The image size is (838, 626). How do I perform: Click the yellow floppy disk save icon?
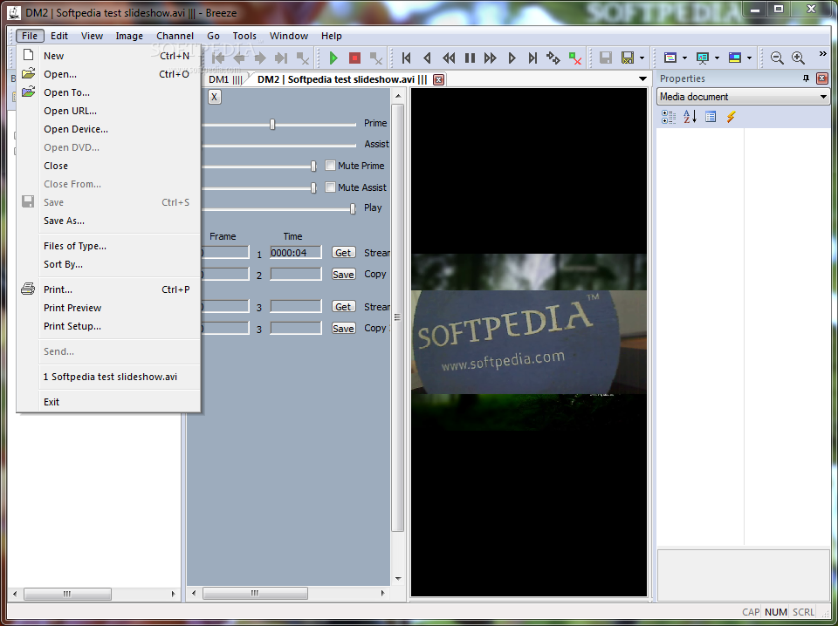[628, 58]
